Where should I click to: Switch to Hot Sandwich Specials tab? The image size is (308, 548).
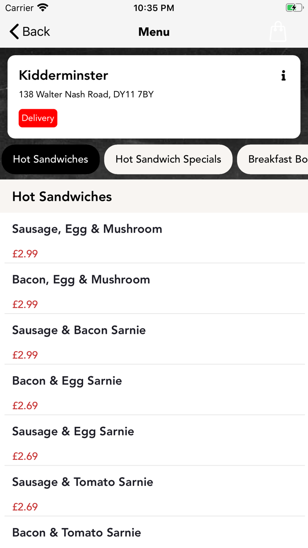click(168, 159)
